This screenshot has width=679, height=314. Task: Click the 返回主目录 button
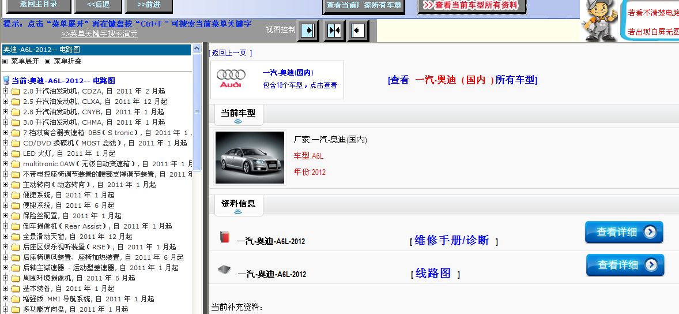(x=39, y=5)
